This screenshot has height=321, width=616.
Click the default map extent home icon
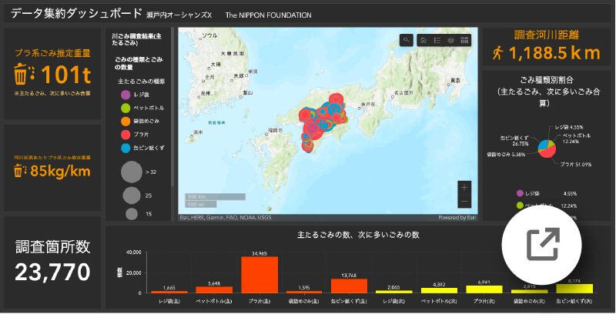[423, 40]
